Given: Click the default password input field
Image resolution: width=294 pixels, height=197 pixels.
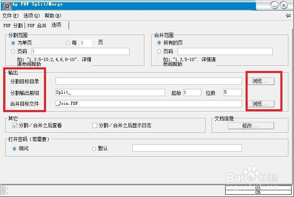Looking at the screenshot, I should tap(187, 148).
